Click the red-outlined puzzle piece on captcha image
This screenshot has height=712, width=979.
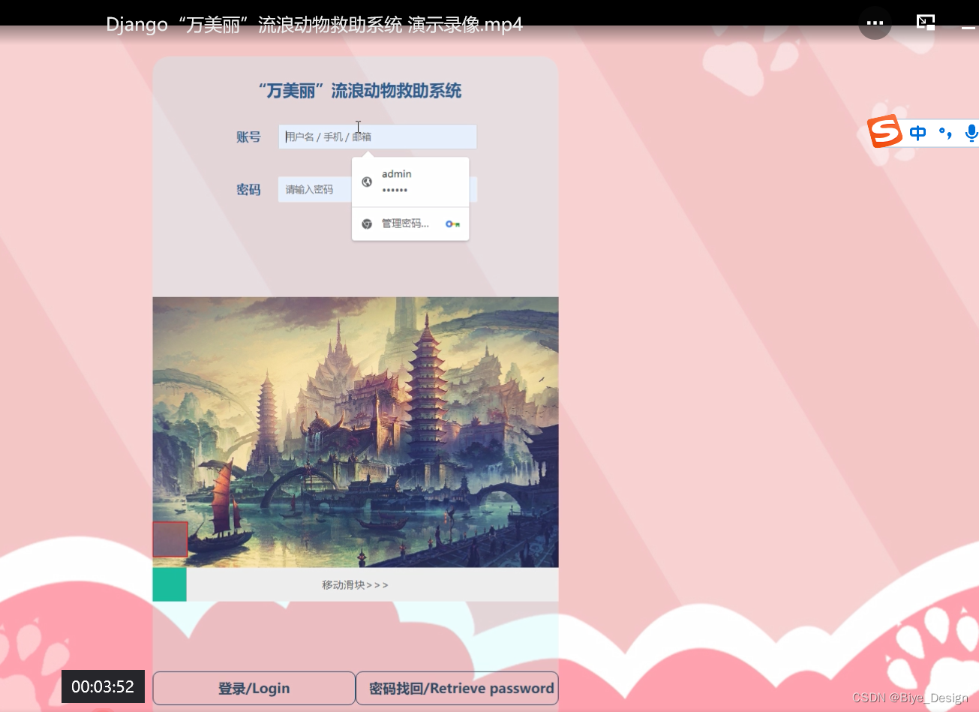(x=170, y=539)
